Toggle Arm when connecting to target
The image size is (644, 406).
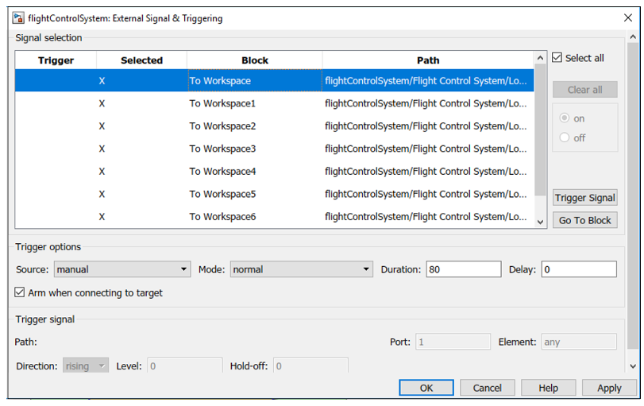pos(20,292)
